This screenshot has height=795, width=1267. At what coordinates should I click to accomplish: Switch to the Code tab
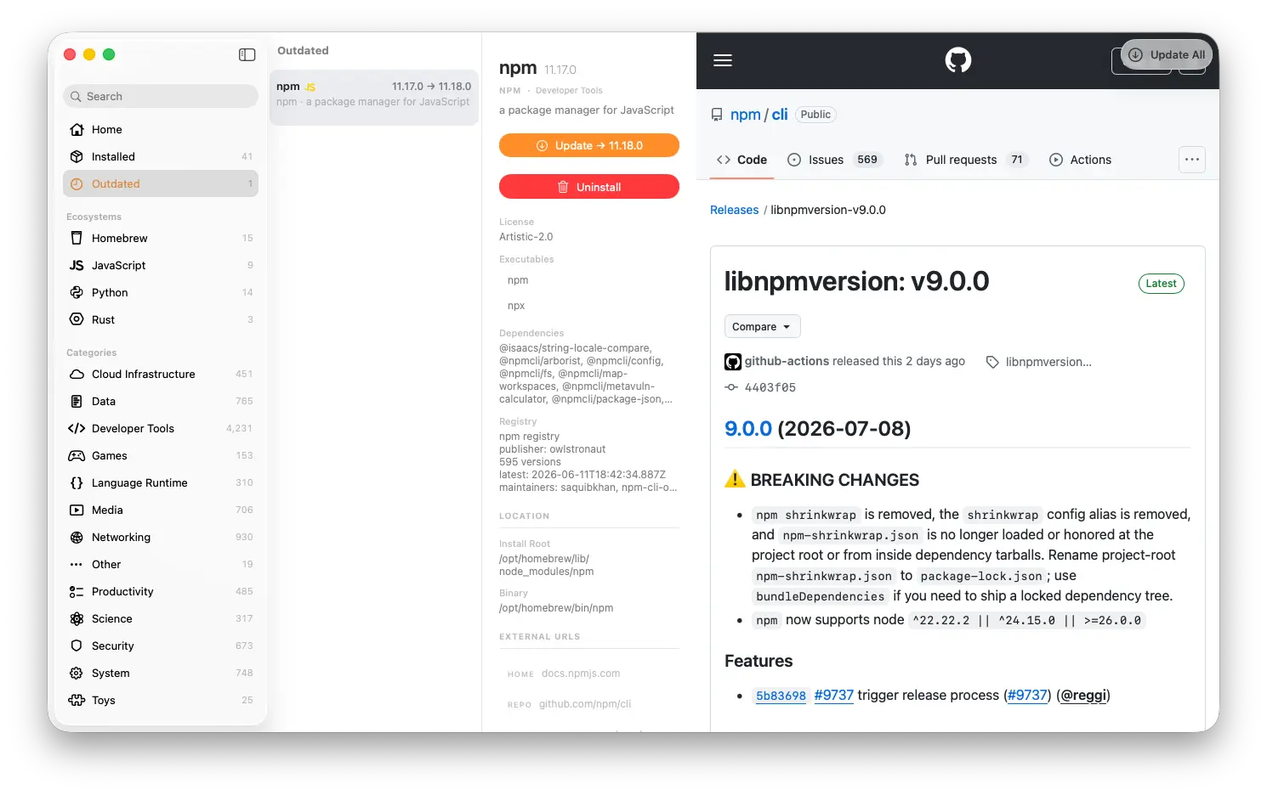[x=742, y=160]
